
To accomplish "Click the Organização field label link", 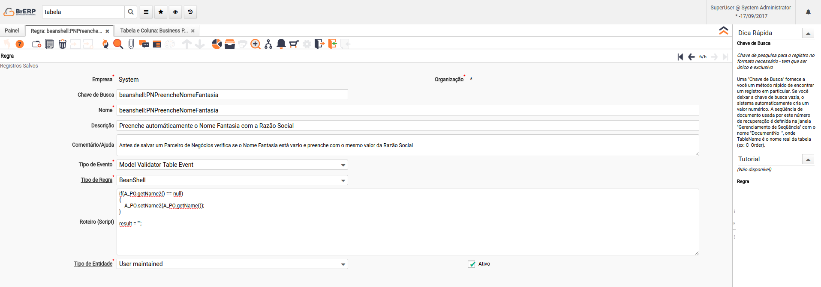I will (x=449, y=80).
